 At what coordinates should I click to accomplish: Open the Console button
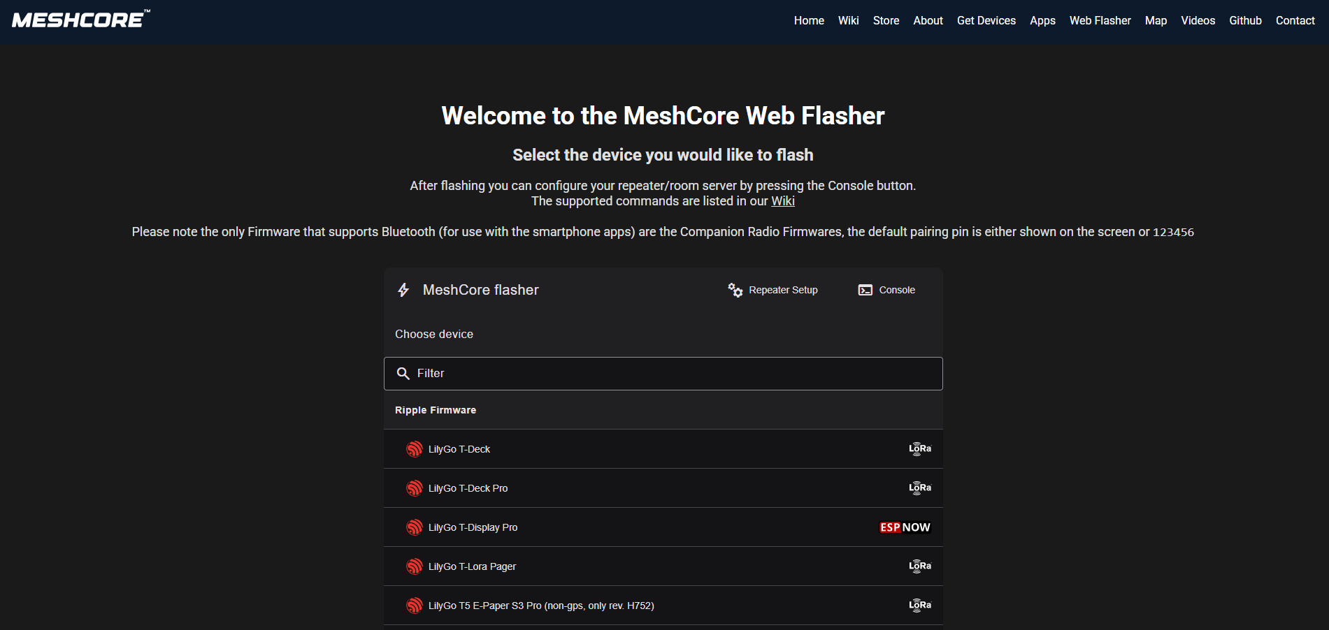pos(886,290)
